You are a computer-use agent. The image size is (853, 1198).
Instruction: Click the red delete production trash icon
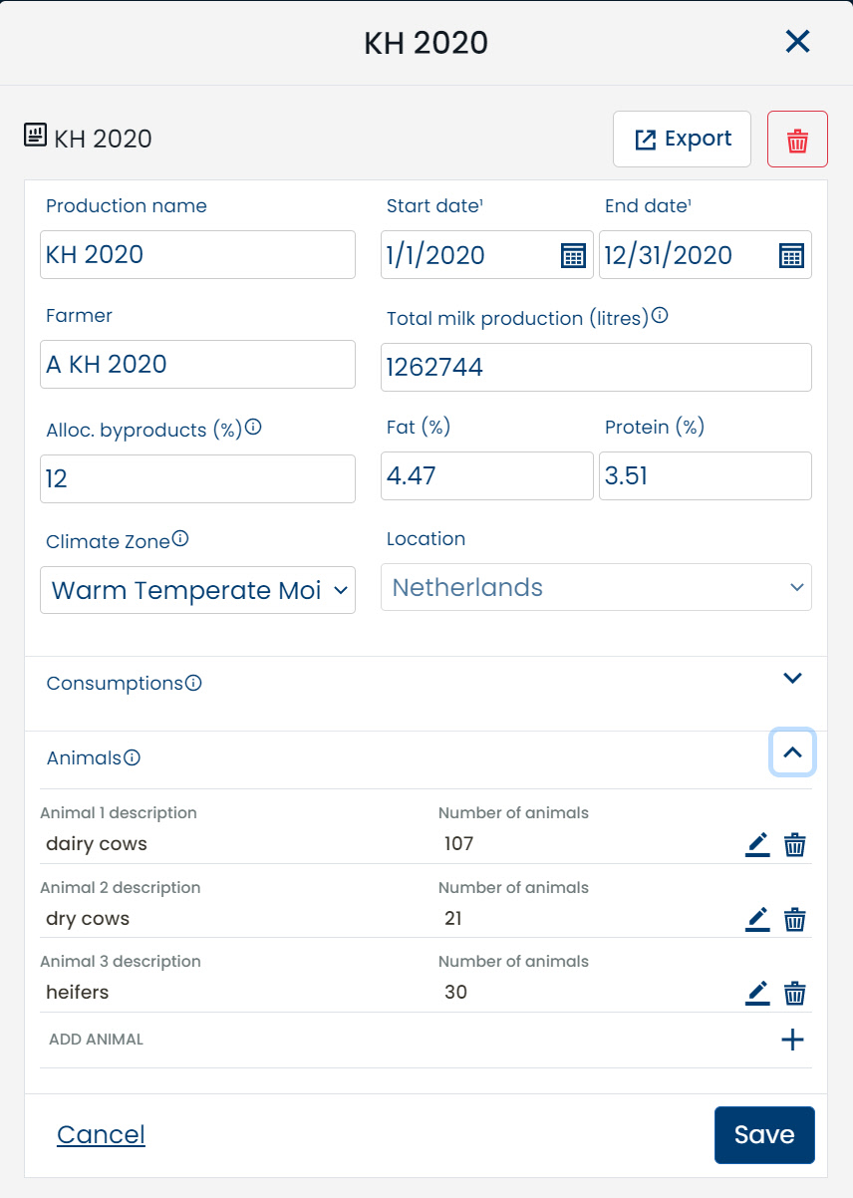coord(797,140)
